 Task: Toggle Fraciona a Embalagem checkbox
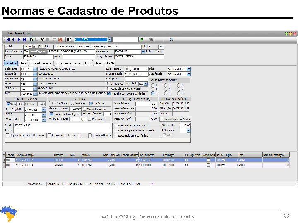click(51, 114)
